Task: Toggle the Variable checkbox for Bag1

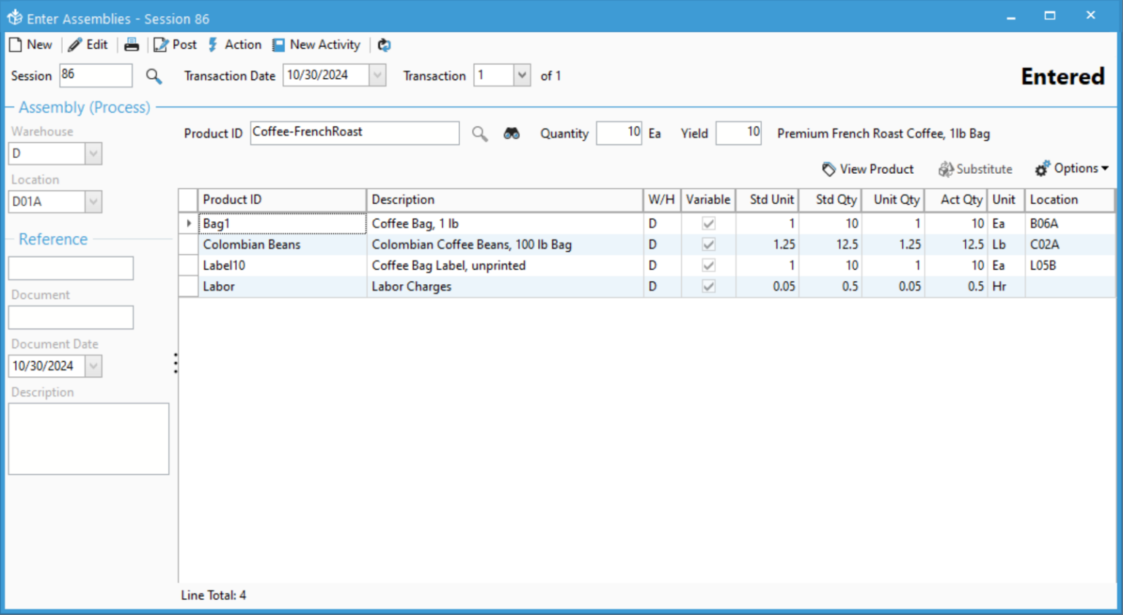Action: click(x=707, y=223)
